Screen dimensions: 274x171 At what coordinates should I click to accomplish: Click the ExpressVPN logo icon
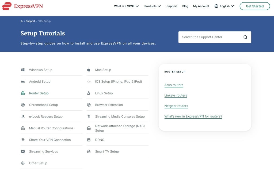(7, 6)
